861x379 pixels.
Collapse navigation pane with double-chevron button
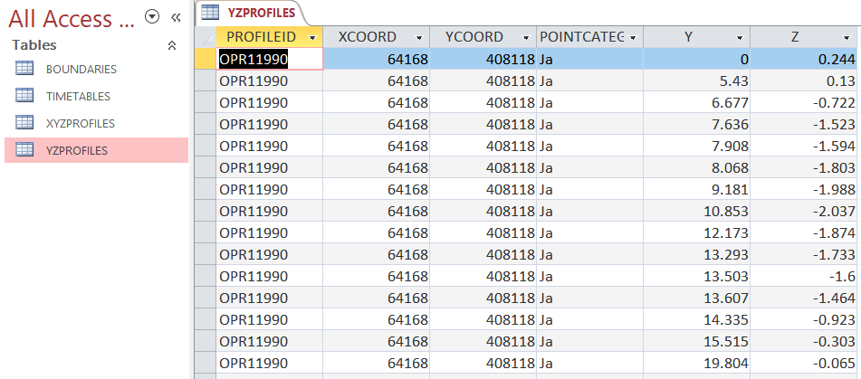coord(177,17)
